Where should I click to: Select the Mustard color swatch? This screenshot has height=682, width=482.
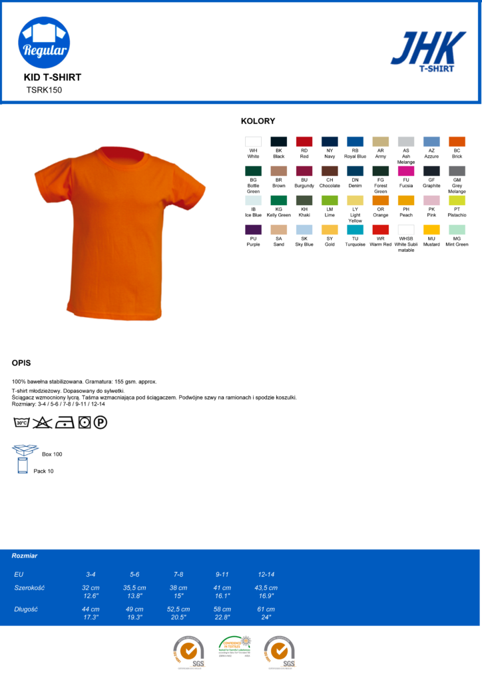coord(431,230)
